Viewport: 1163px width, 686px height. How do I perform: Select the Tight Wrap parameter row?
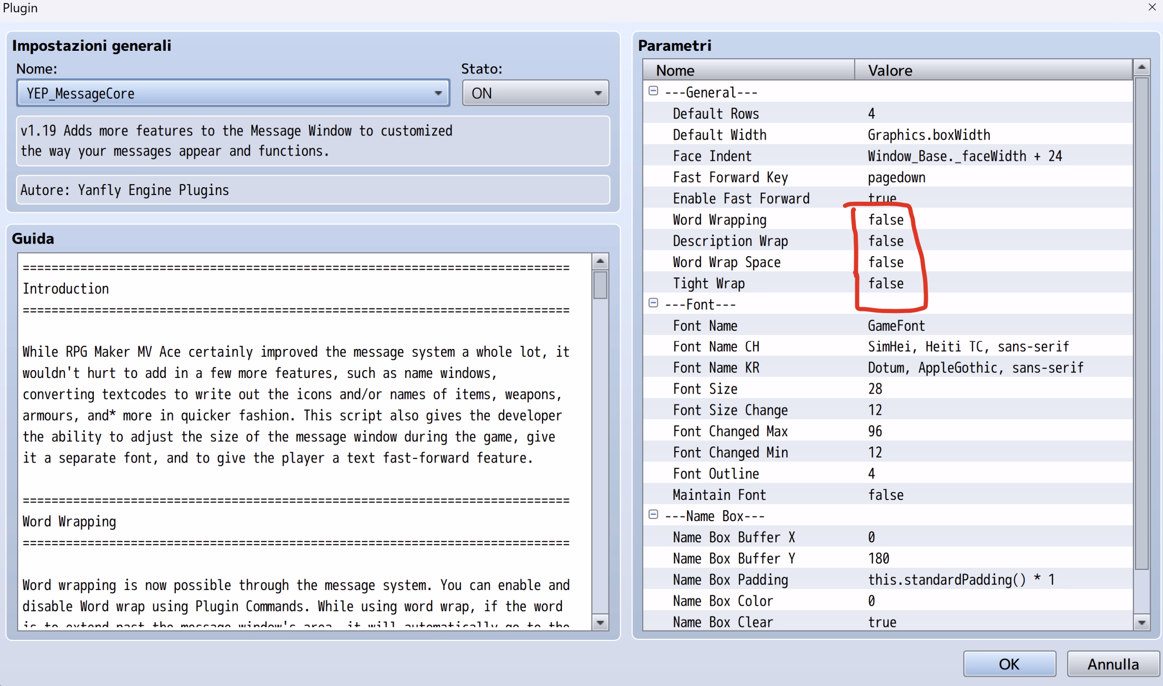(708, 284)
